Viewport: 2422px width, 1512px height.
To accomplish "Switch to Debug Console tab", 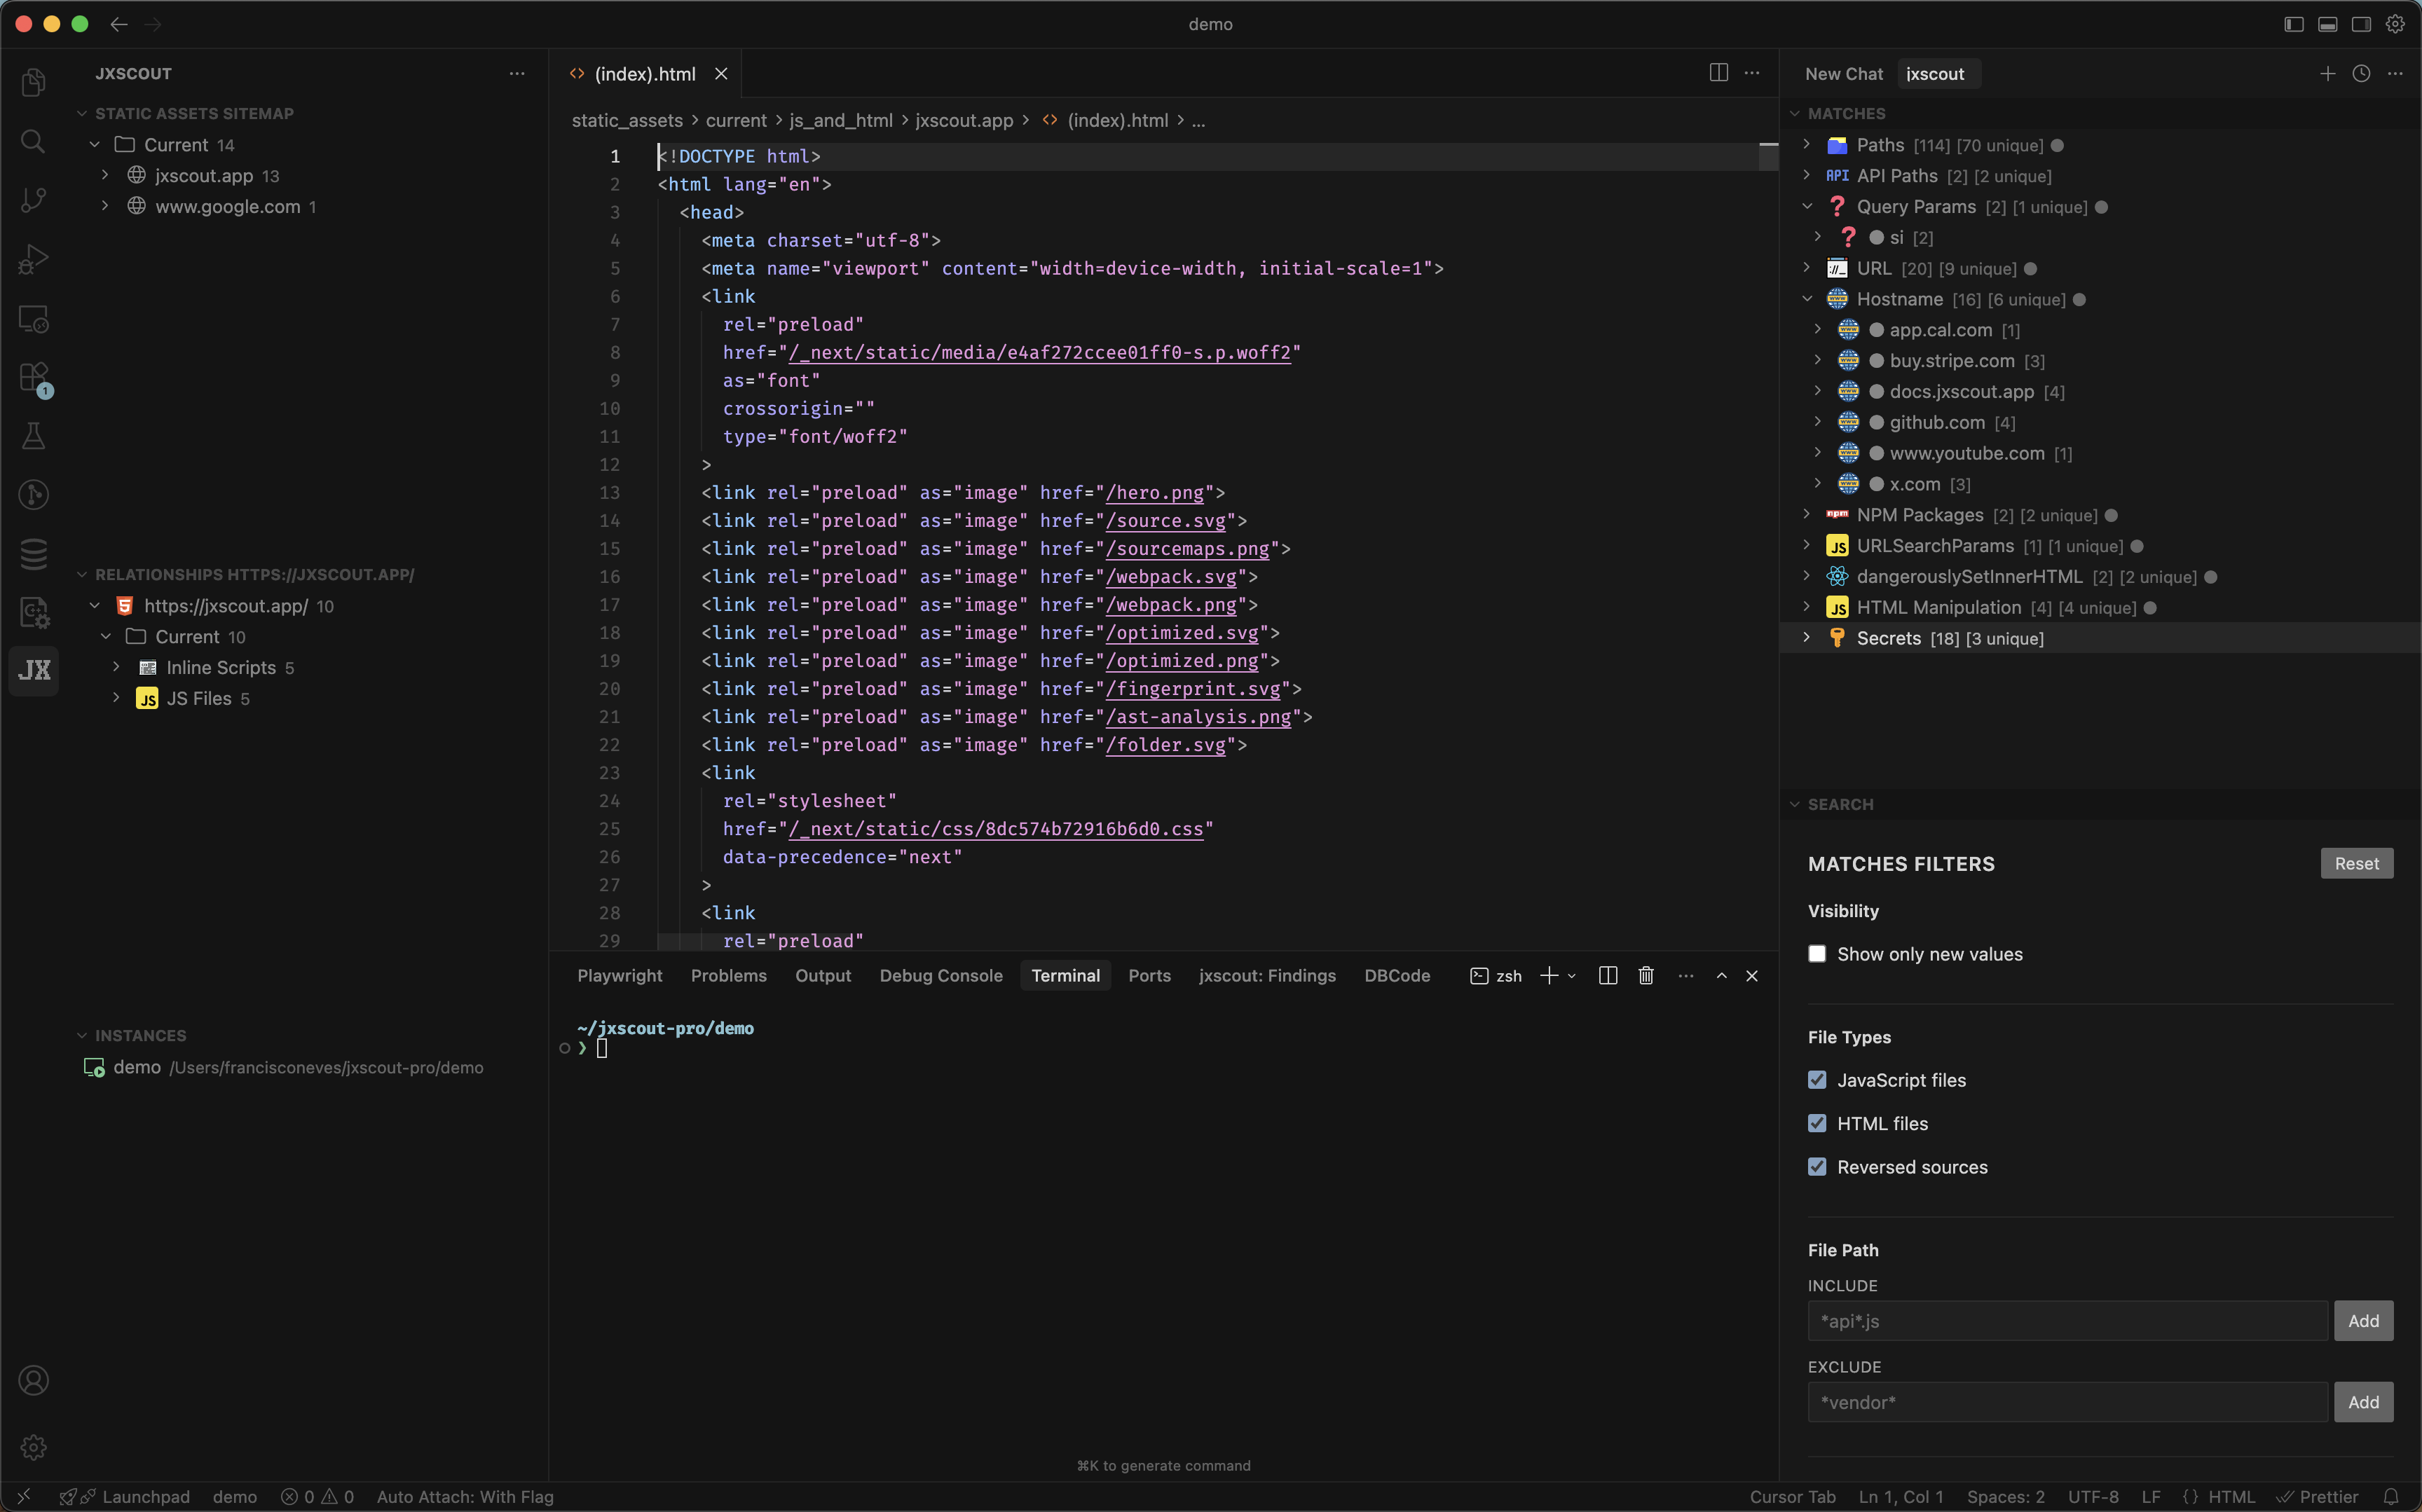I will (941, 976).
